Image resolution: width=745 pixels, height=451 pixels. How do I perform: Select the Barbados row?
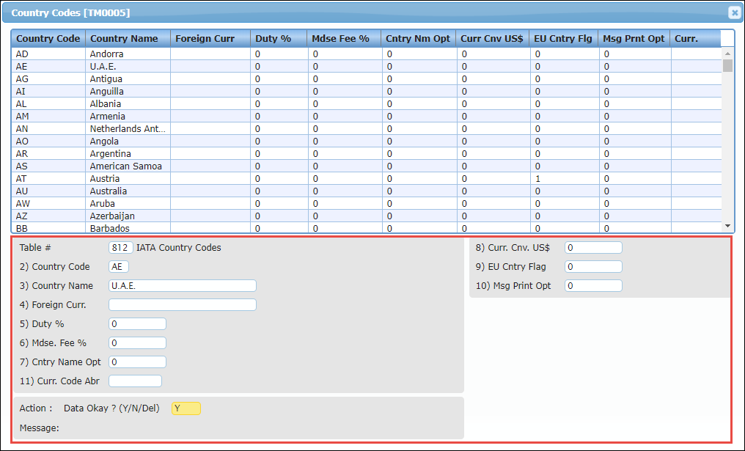coord(366,227)
